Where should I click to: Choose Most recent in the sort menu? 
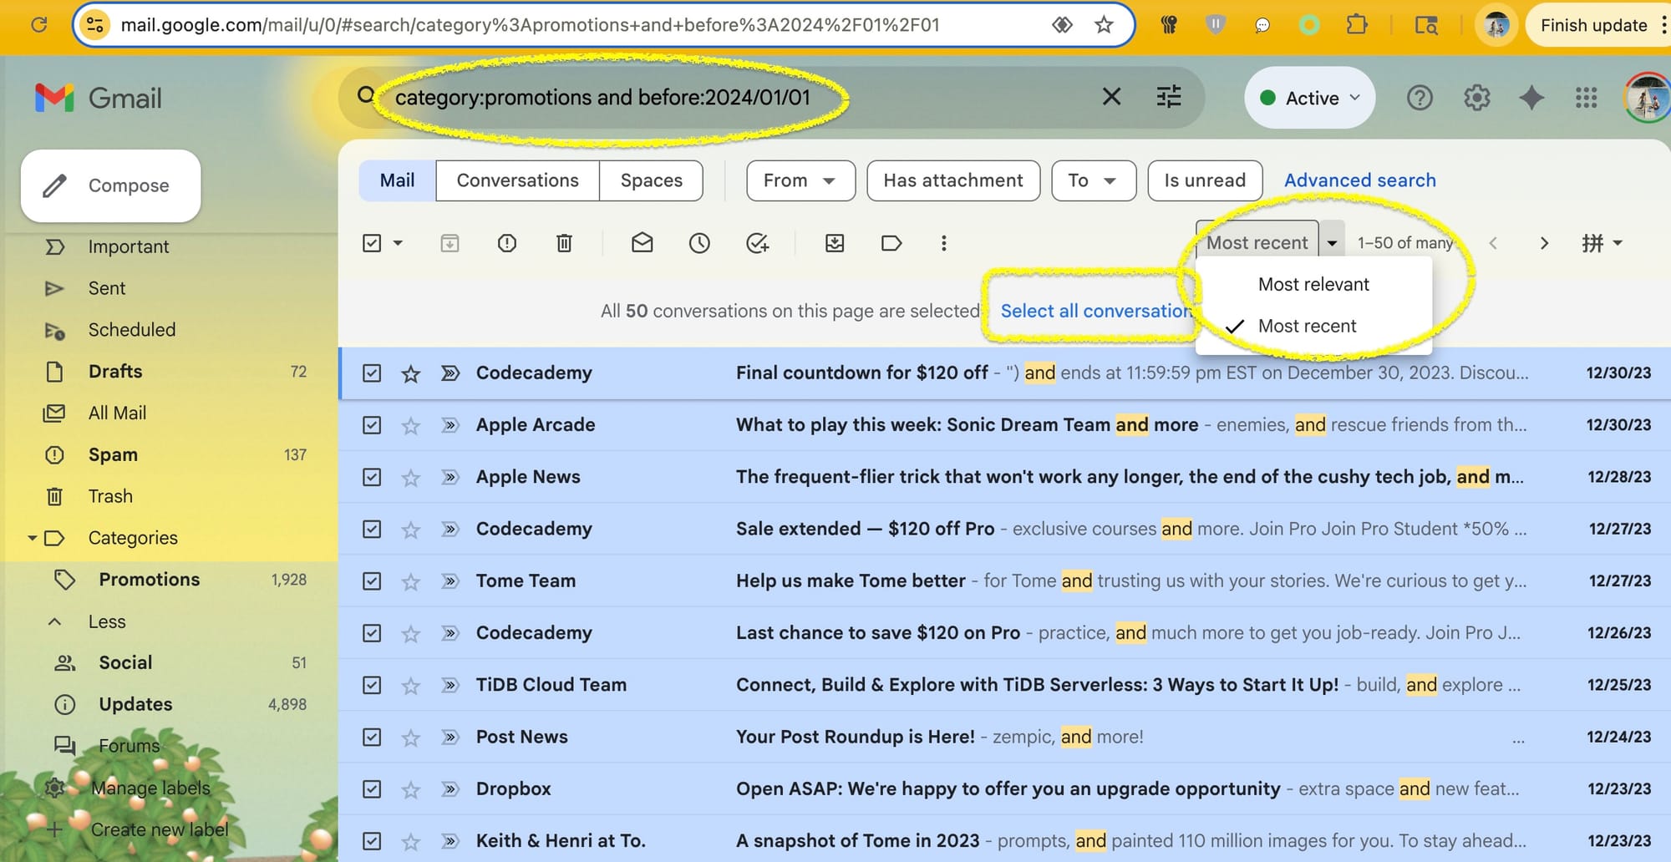1313,326
